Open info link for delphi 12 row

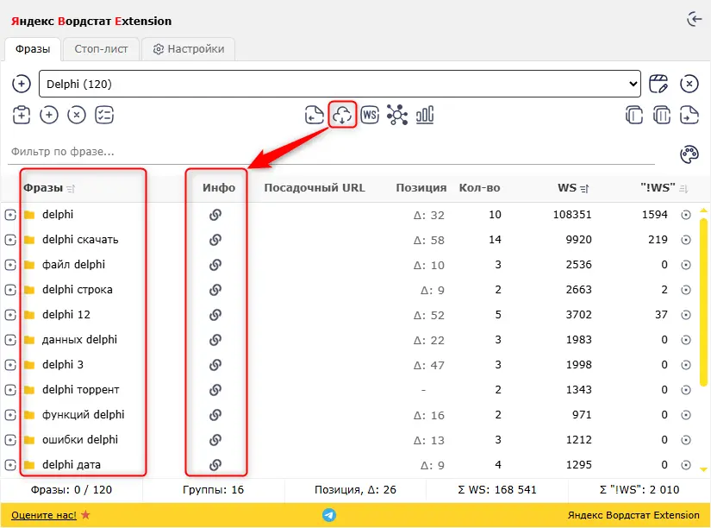tap(215, 315)
